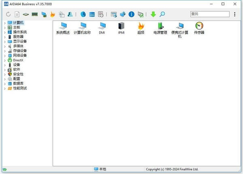Select 操作系统 in the tree
Screen dimensions: 243x174
[20, 32]
